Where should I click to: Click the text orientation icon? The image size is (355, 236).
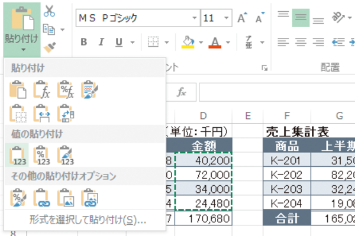click(x=338, y=17)
